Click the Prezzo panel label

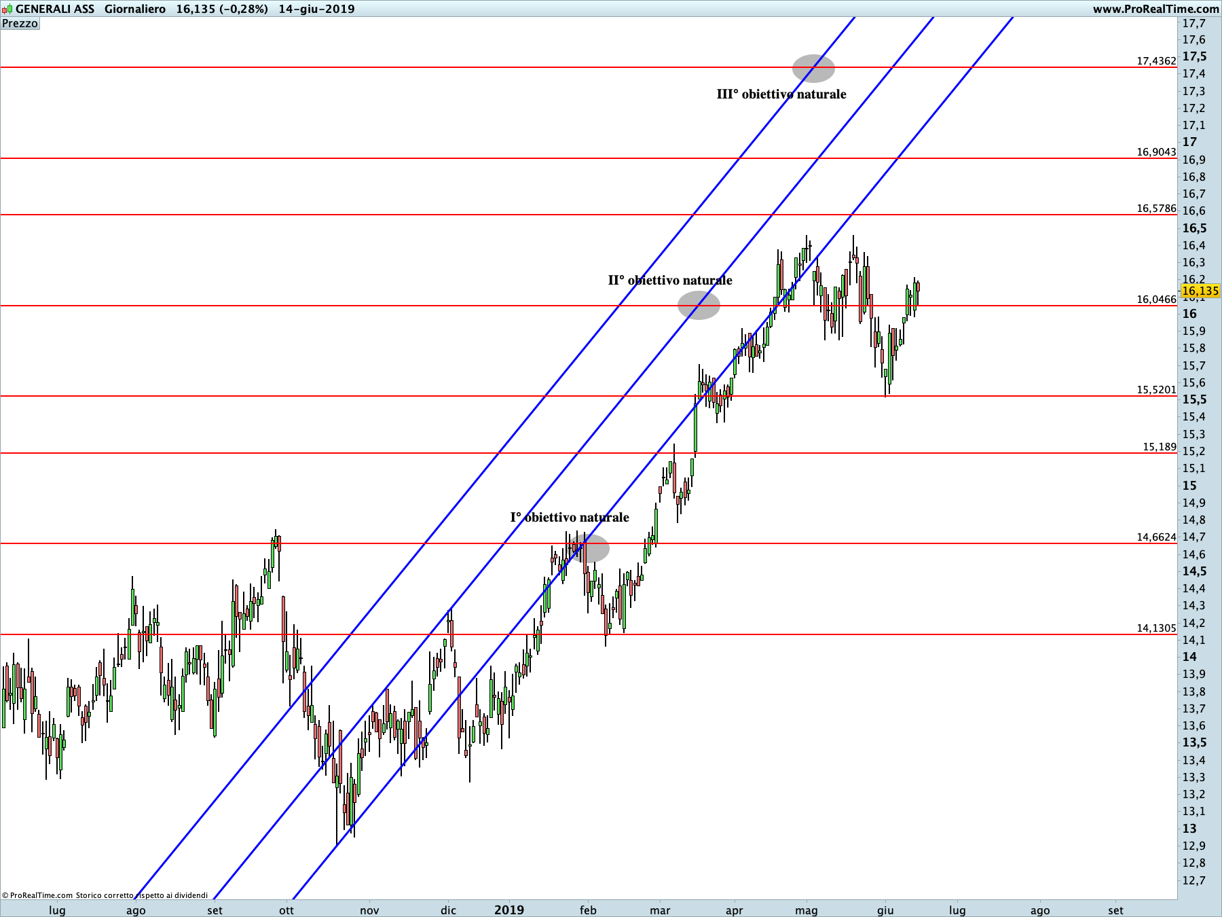[x=20, y=23]
